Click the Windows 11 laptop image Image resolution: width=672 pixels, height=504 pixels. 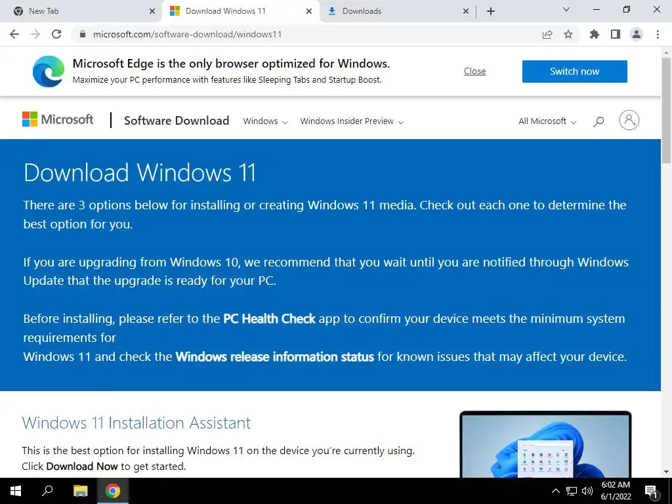(545, 444)
